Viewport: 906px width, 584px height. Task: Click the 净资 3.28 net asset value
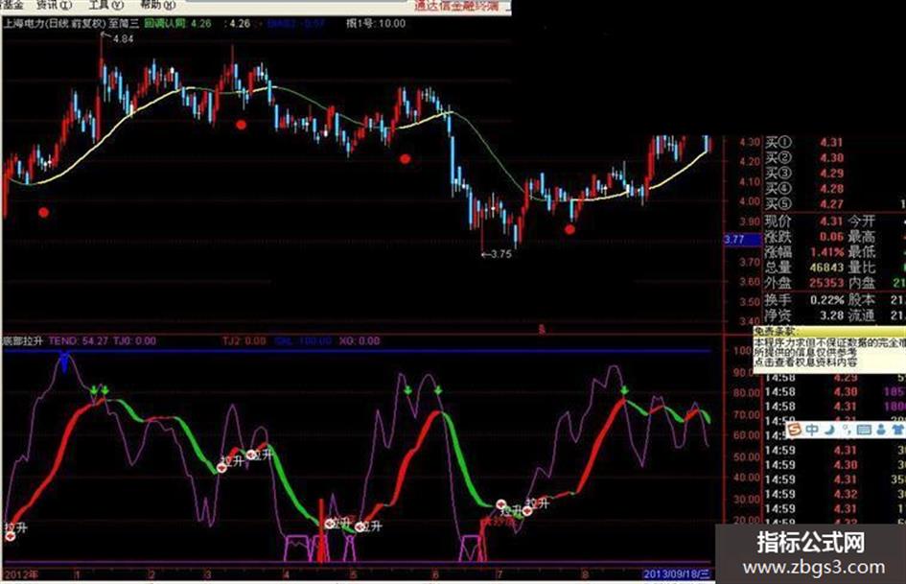(x=831, y=315)
